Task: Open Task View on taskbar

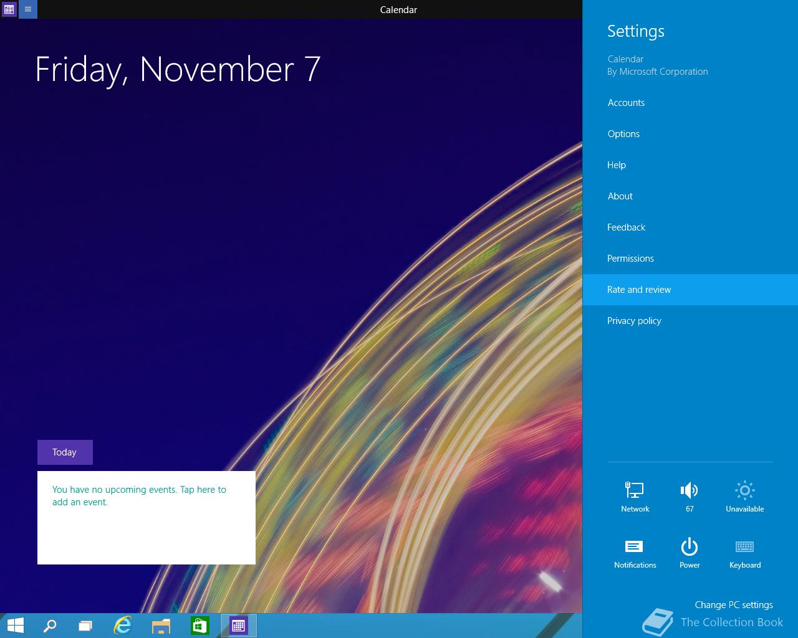Action: 85,626
